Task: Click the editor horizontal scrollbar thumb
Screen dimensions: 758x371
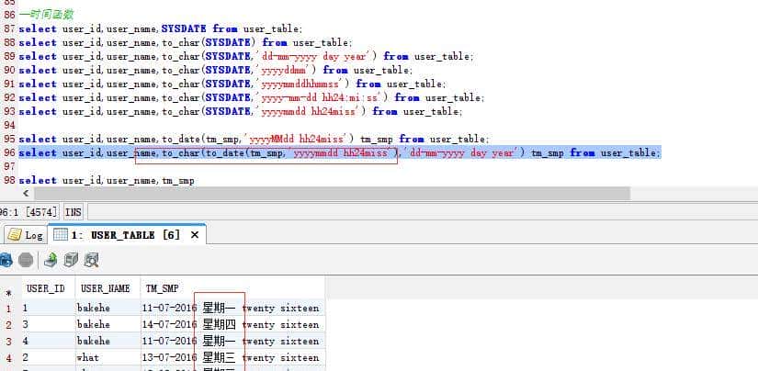Action: (x=332, y=194)
